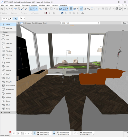The image size is (128, 137).
Task: Select the Door tool
Action: (8, 47)
